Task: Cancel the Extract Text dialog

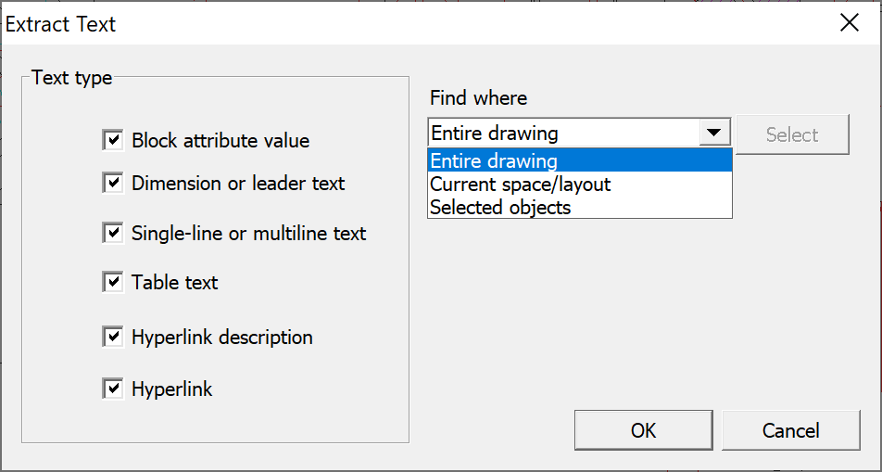Action: point(790,430)
